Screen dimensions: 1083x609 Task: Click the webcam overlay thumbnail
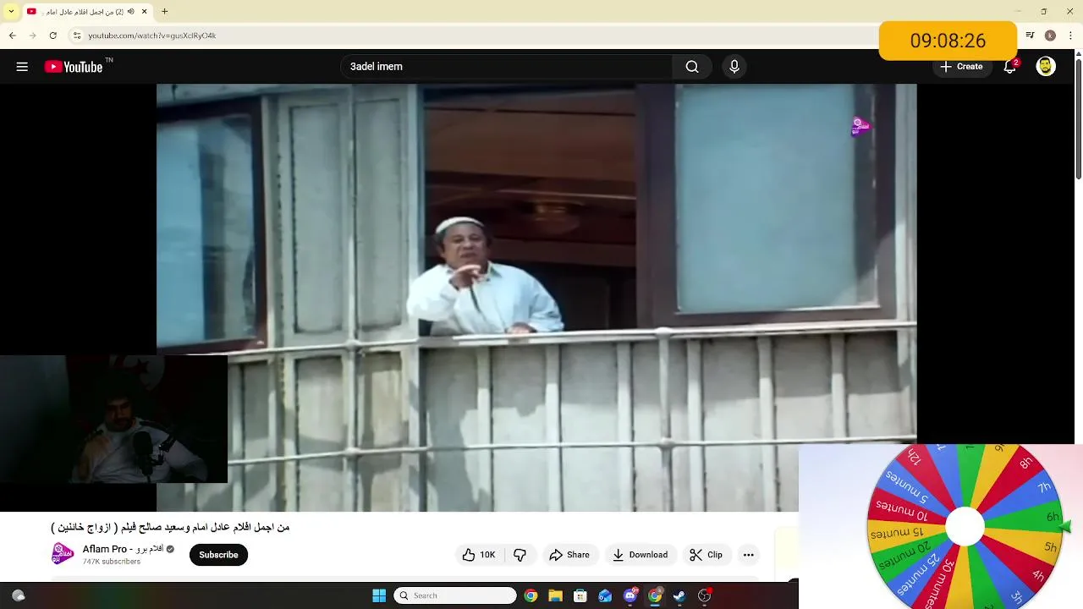click(113, 419)
